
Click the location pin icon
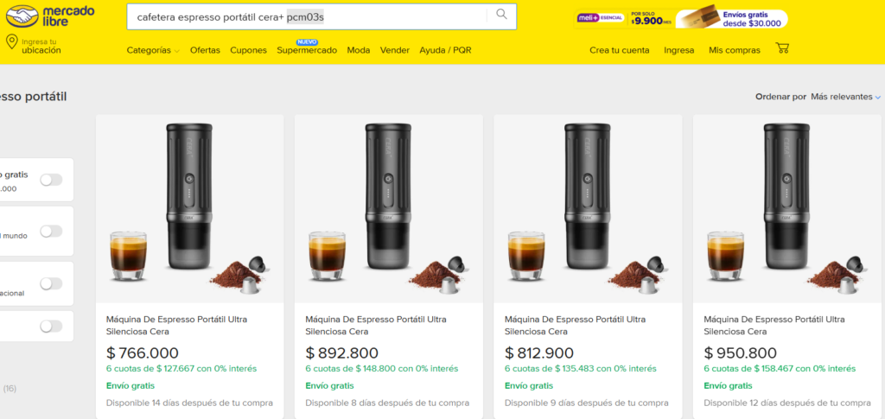point(11,43)
